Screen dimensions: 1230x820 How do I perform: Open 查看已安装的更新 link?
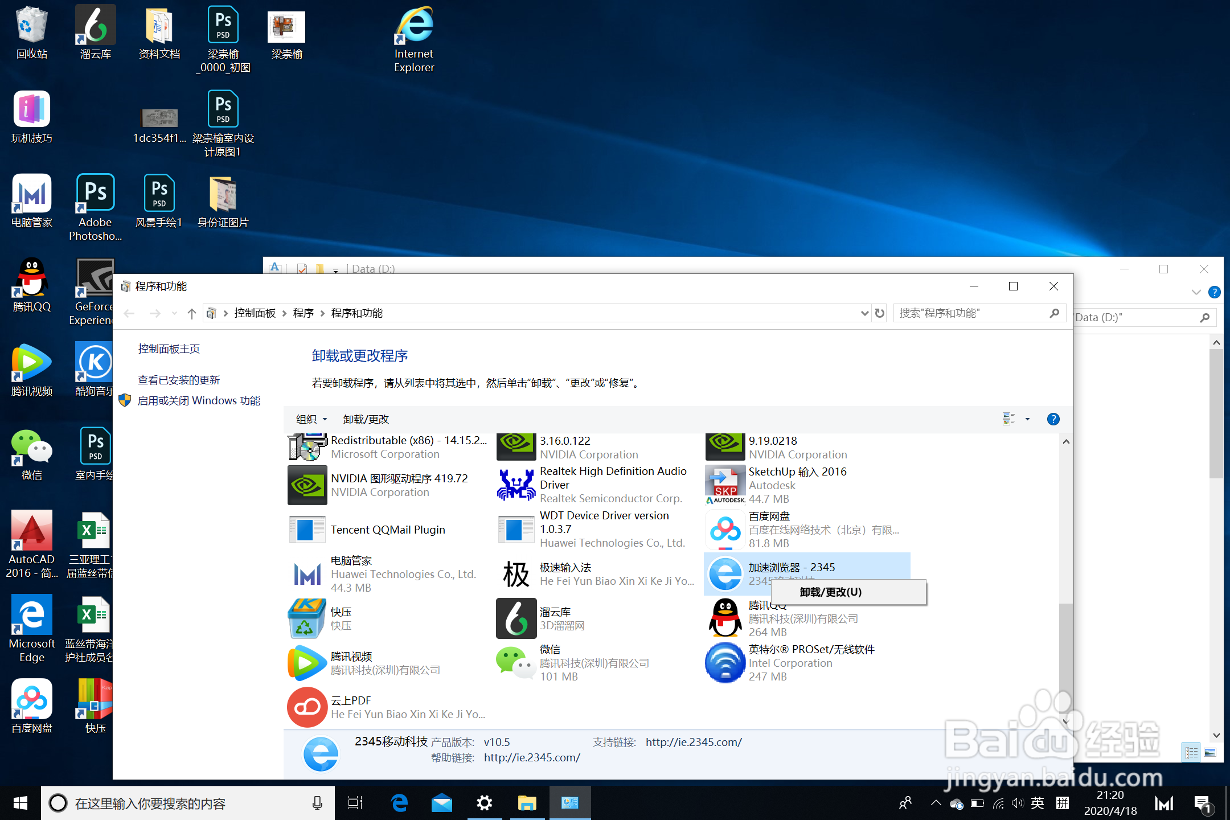click(179, 380)
